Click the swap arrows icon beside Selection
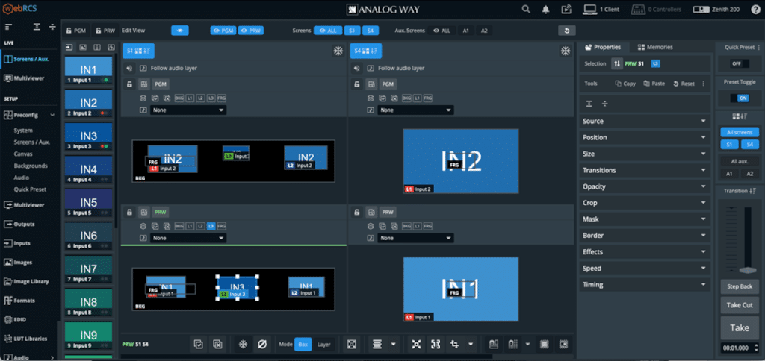This screenshot has height=361, width=765. click(617, 64)
